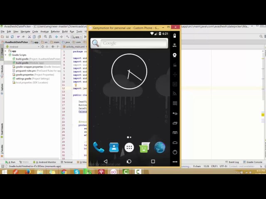Viewport: 266px width, 199px height.
Task: Open the Navigate menu
Action: [x=25, y=32]
